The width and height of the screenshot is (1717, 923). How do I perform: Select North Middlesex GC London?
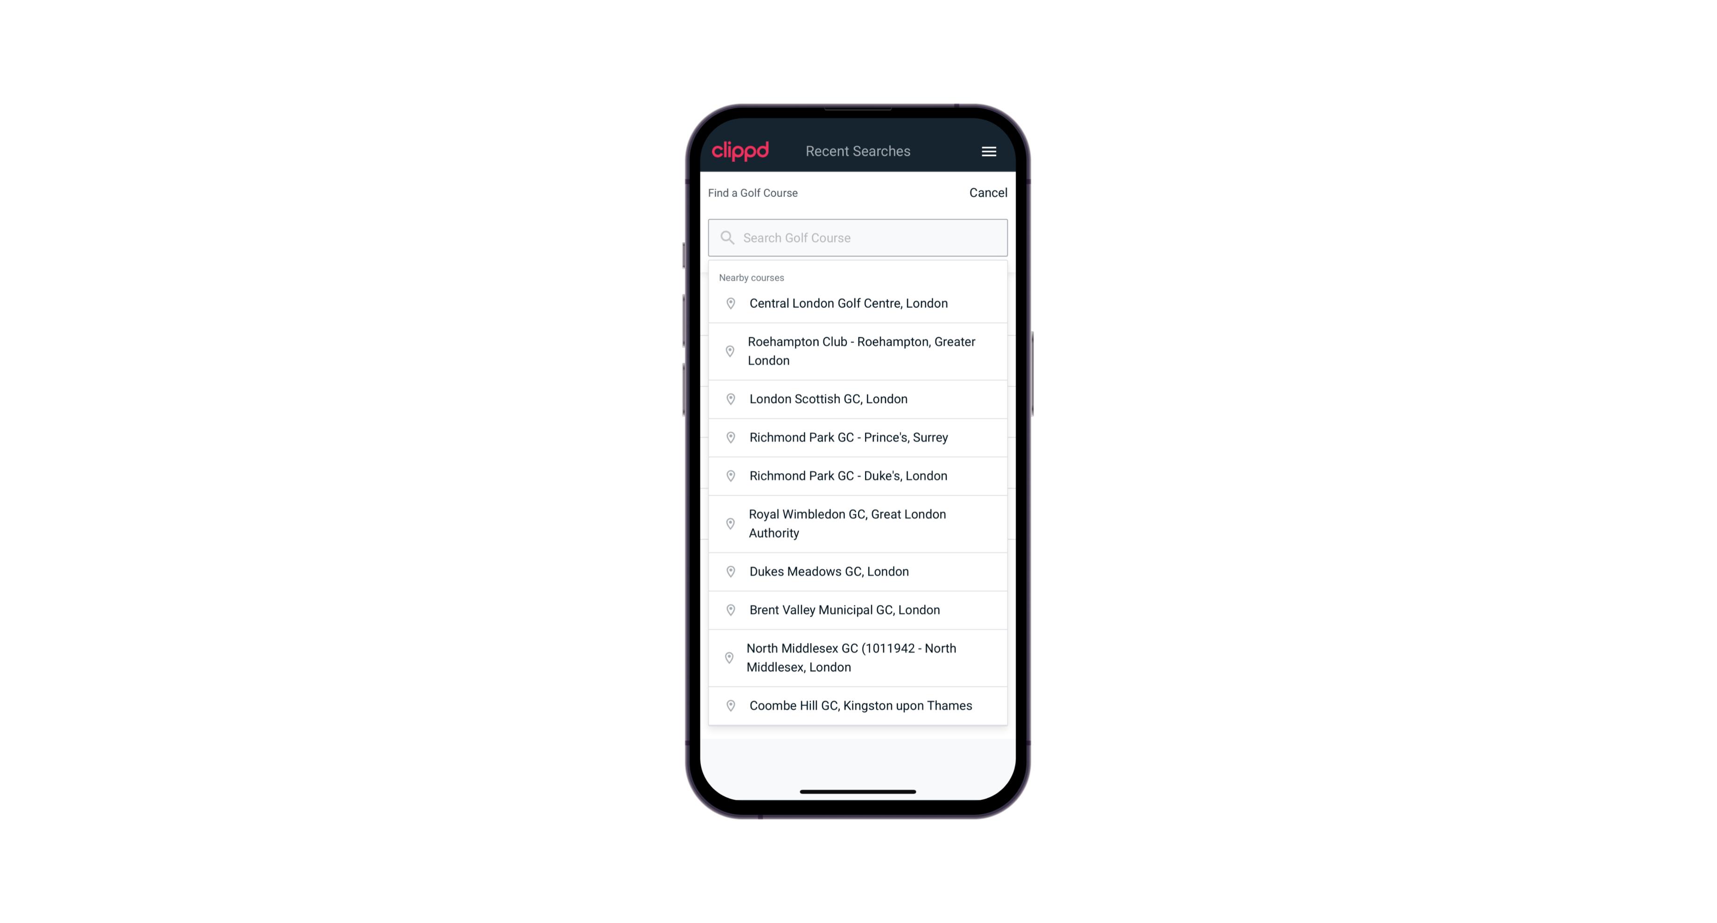pyautogui.click(x=858, y=657)
